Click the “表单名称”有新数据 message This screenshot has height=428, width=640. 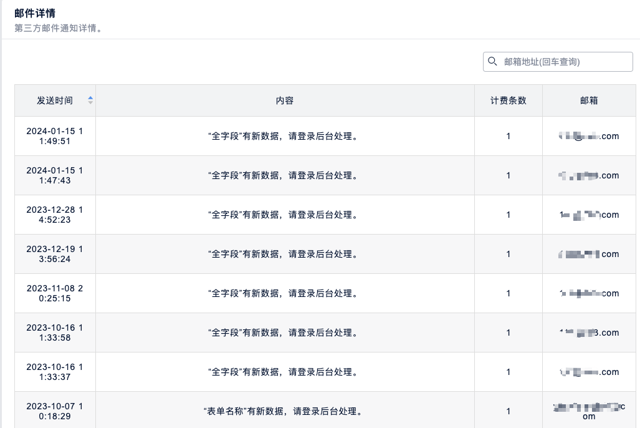pos(285,411)
